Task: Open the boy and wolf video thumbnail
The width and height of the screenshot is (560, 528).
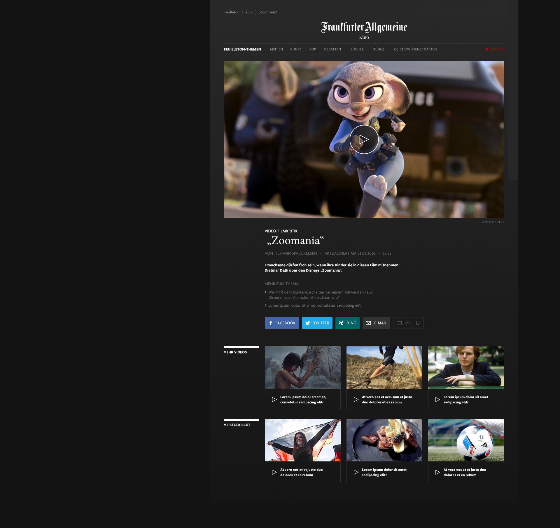Action: tap(303, 367)
